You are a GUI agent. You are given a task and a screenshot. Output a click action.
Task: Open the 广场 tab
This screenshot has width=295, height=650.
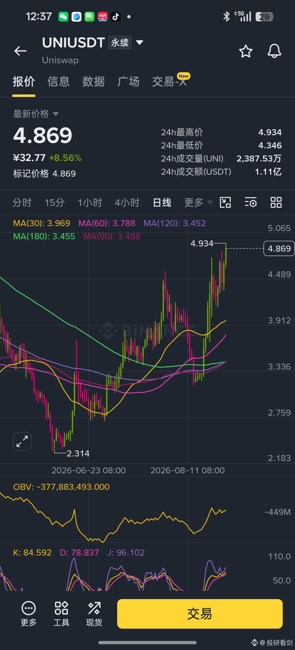tap(128, 82)
